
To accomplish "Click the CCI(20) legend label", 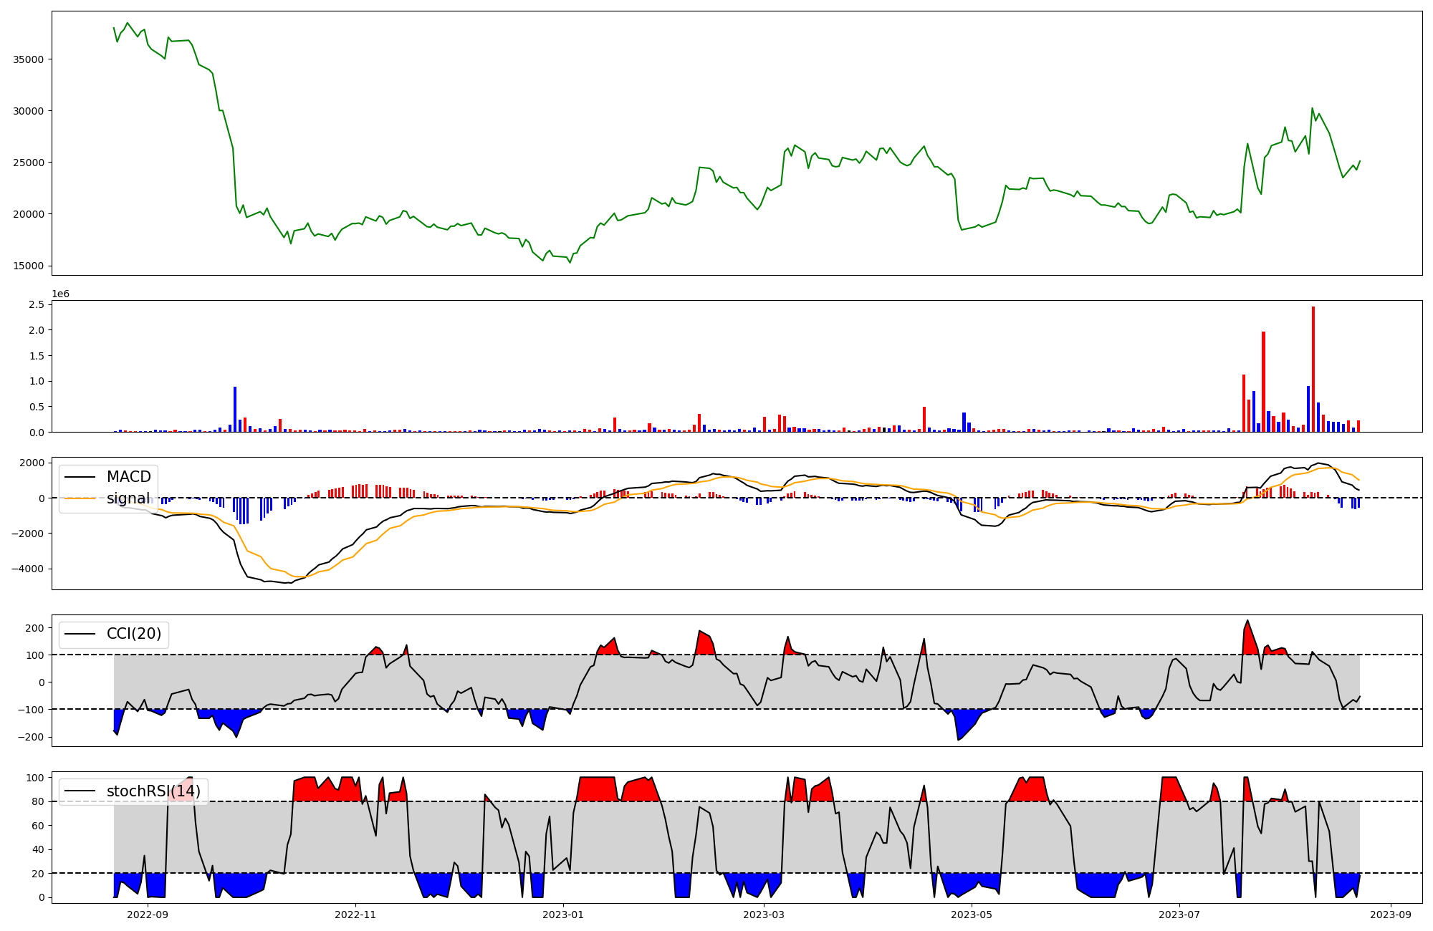I will (133, 634).
